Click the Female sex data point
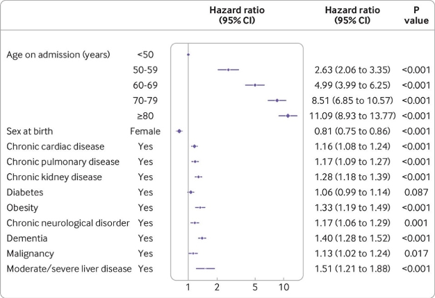The image size is (435, 298). [x=179, y=131]
